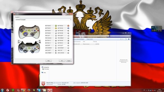The height and width of the screenshot is (92, 164).
Task: Click the Cancel button in FIFA 12 dialog
Action: click(69, 61)
